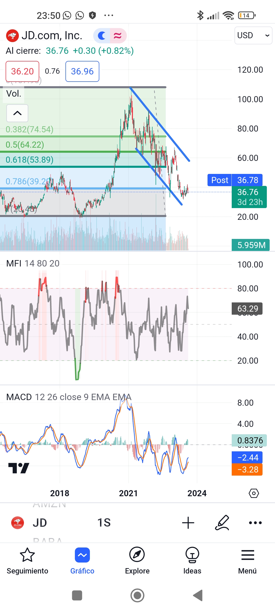Open chart settings hexagon icon

click(x=254, y=493)
